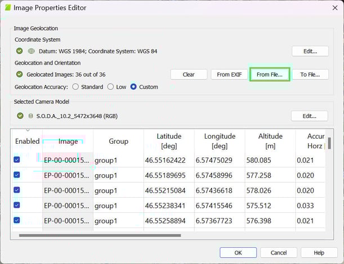Click the Geolocated Images green check icon
This screenshot has width=344, height=264.
coord(20,74)
